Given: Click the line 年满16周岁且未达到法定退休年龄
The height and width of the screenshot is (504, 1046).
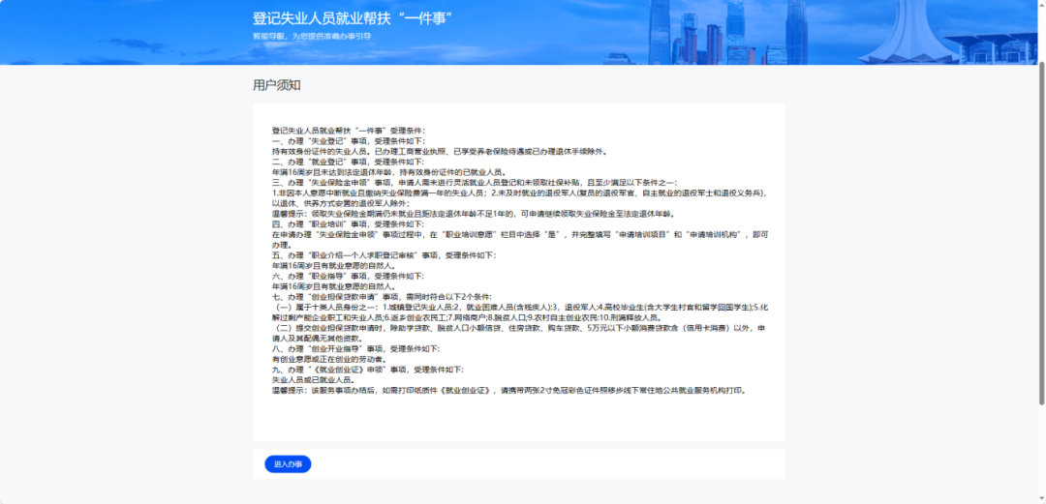Looking at the screenshot, I should 389,172.
